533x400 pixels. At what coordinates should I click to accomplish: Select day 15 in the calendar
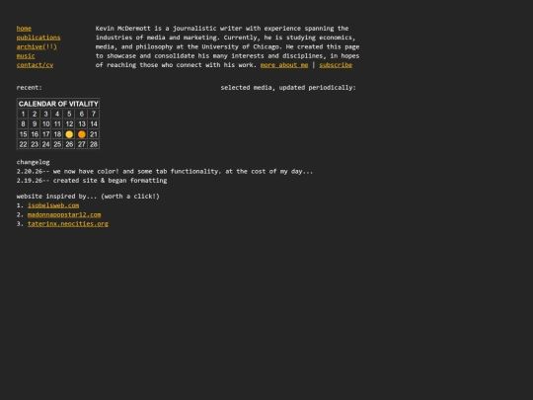pyautogui.click(x=23, y=134)
